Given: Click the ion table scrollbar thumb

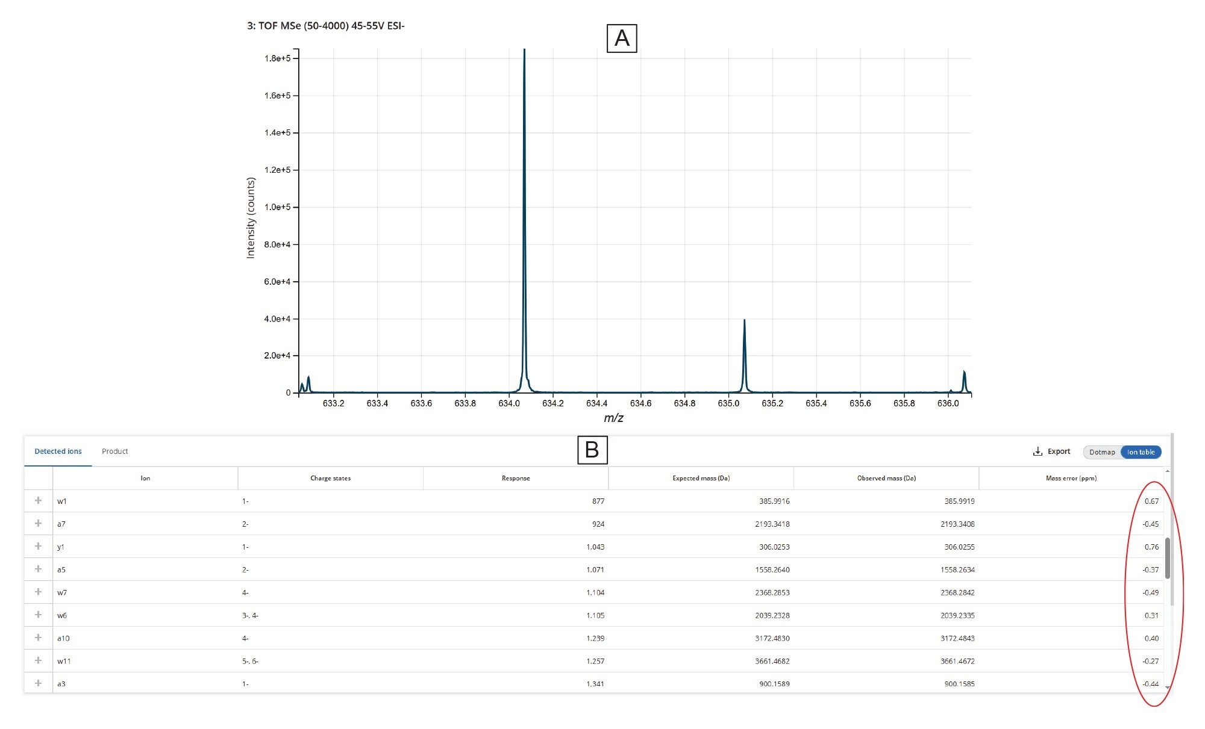Looking at the screenshot, I should [x=1168, y=558].
